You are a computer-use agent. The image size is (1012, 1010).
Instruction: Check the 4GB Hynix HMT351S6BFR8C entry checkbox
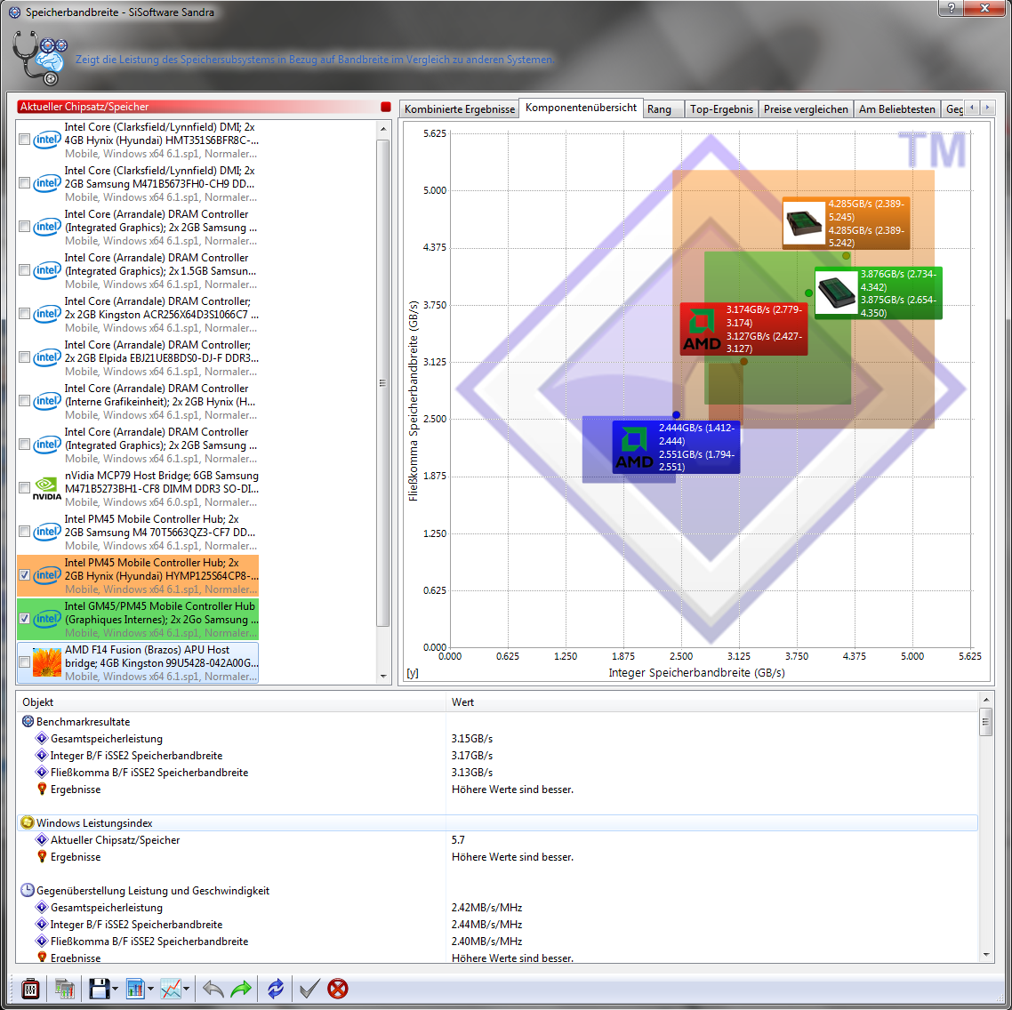[x=25, y=140]
